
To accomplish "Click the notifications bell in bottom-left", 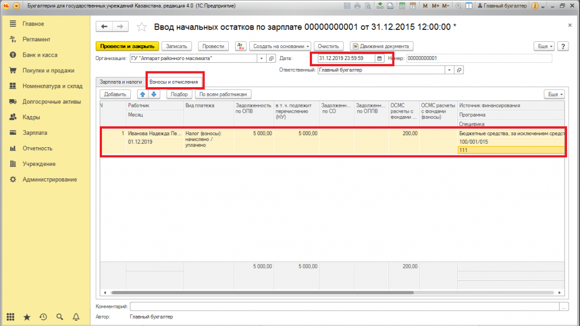I will (x=75, y=318).
